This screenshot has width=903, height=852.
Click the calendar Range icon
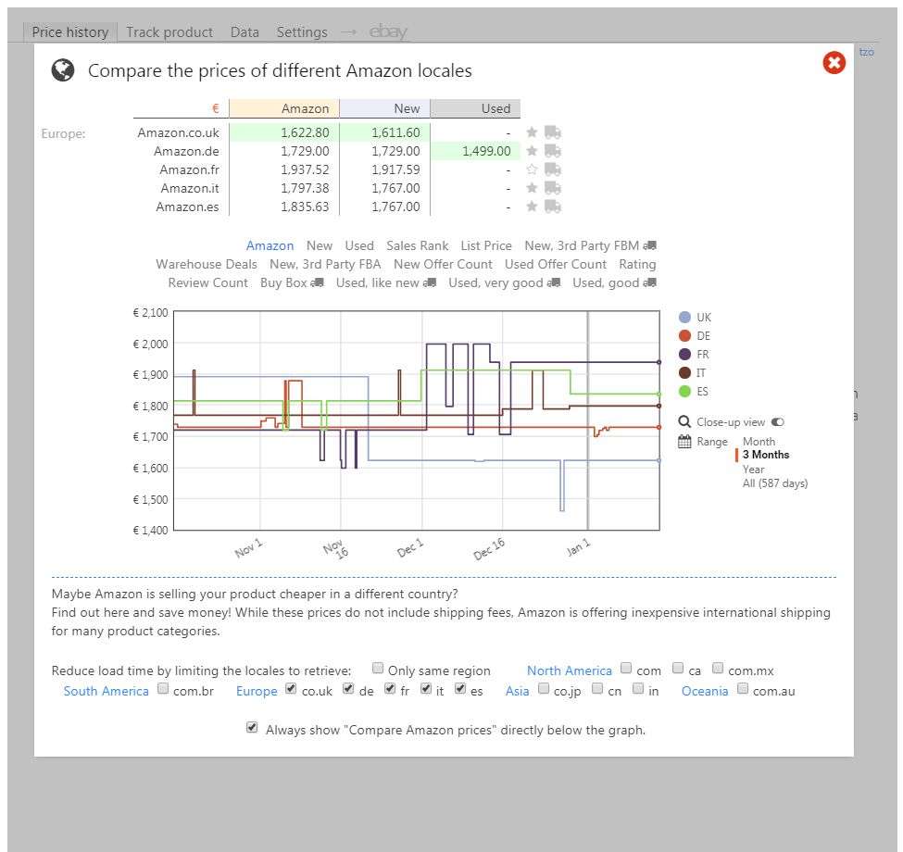pyautogui.click(x=684, y=442)
